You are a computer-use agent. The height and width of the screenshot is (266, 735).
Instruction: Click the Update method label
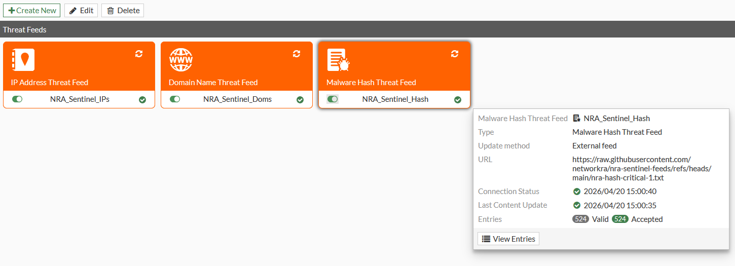[504, 146]
